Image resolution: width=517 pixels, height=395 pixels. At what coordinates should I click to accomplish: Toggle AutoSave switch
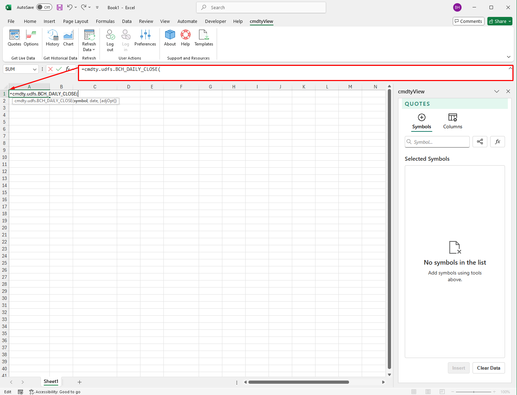44,7
